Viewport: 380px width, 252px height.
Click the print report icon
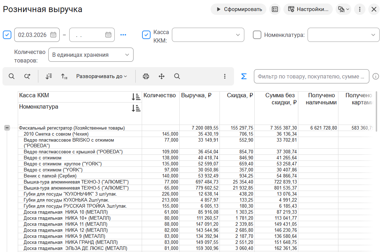146,76
